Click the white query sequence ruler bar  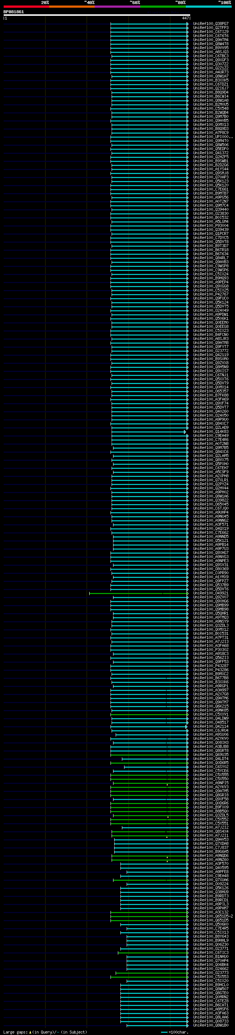tap(97, 15)
